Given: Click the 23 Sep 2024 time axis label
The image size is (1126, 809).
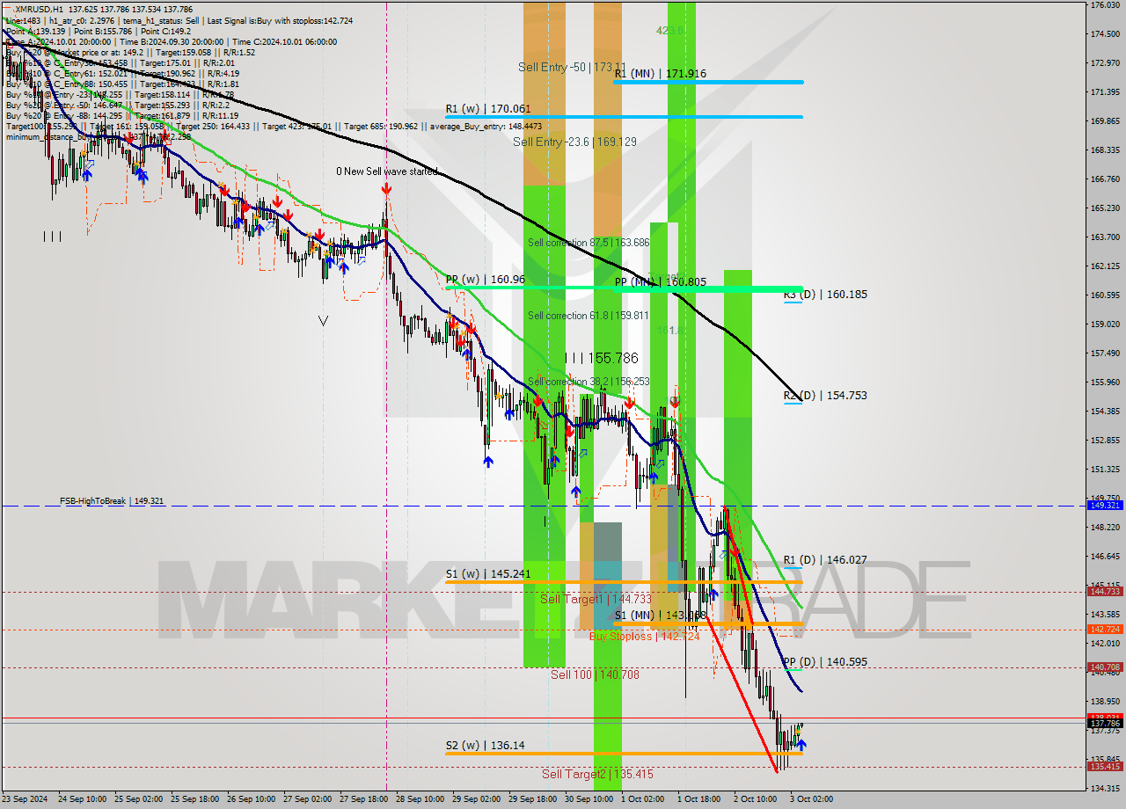Looking at the screenshot, I should click(x=24, y=799).
